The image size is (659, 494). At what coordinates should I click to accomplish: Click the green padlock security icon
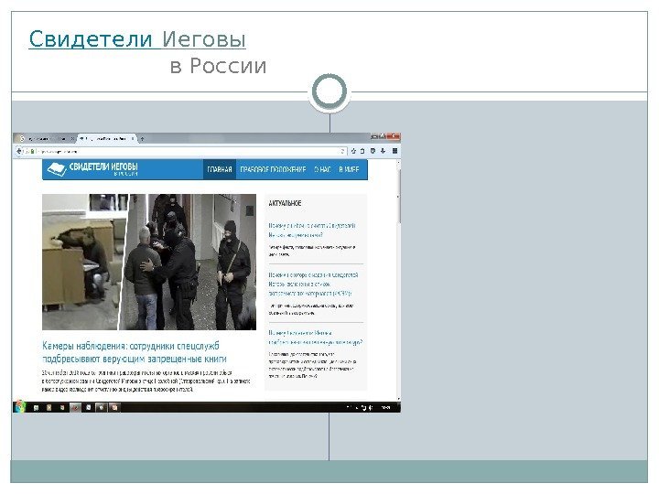[33, 151]
